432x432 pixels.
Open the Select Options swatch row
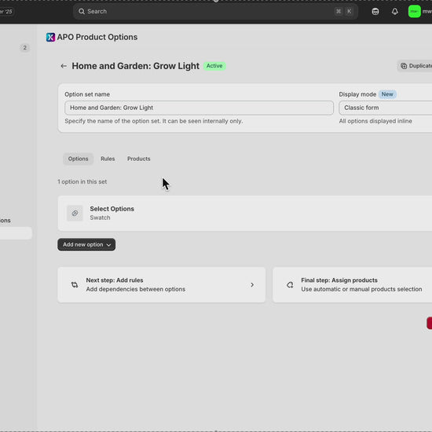(244, 213)
